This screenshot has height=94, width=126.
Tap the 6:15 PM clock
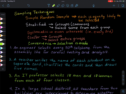click(x=3, y=1)
